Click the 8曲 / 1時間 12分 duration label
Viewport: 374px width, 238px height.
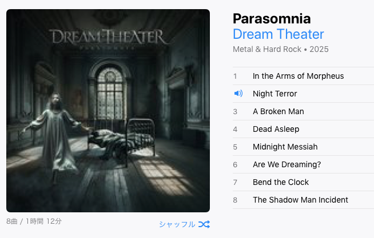(x=34, y=221)
